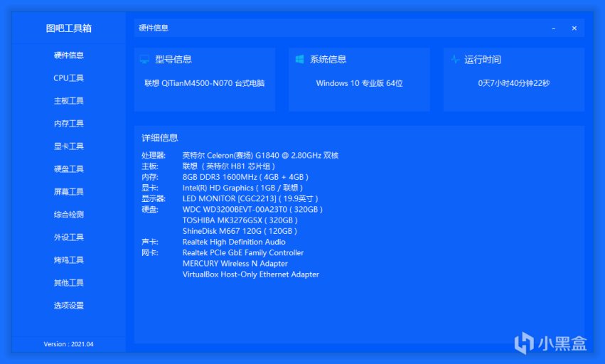The width and height of the screenshot is (605, 364).
Task: Open 综合检测 in the sidebar
Action: (69, 215)
